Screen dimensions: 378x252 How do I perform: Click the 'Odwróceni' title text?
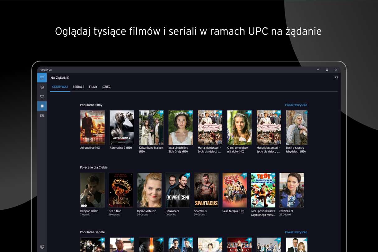[172, 211]
